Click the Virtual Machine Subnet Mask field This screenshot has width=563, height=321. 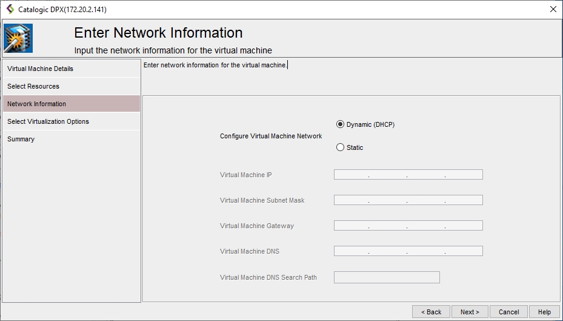[x=408, y=200]
